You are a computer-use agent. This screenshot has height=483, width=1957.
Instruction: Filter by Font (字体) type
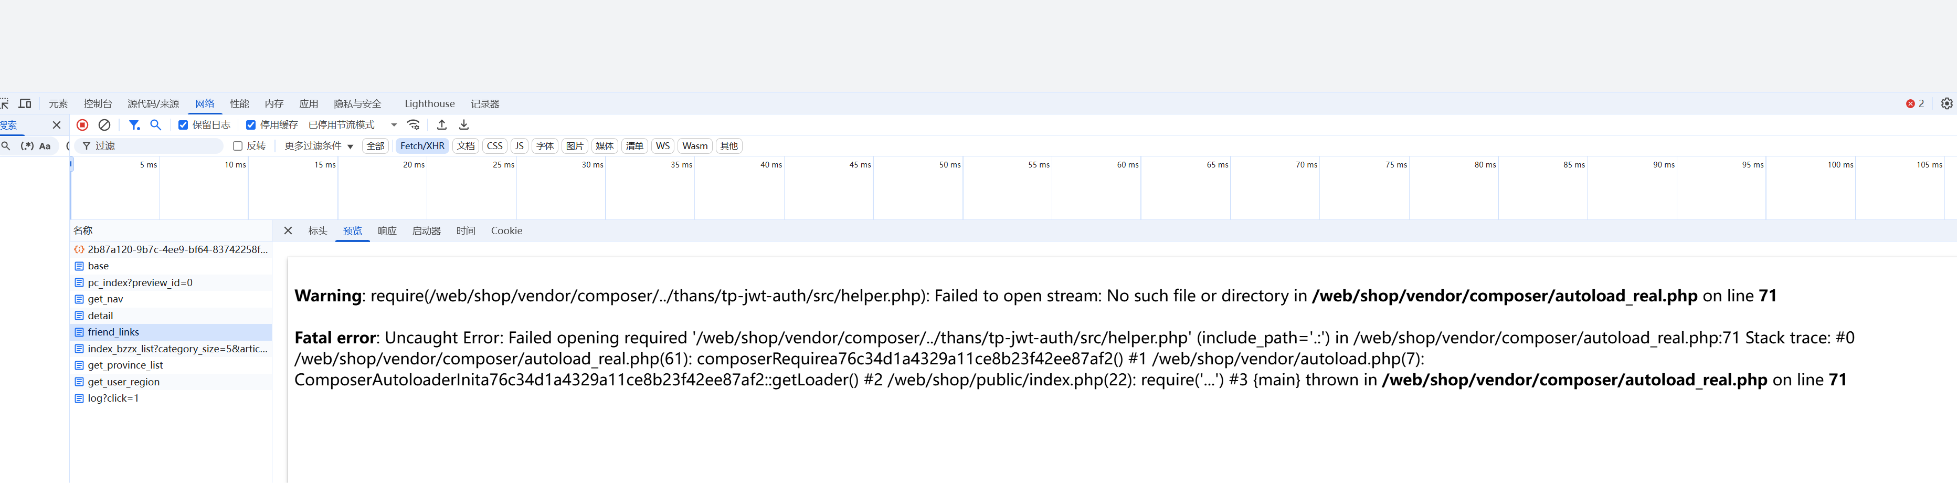[x=545, y=146]
